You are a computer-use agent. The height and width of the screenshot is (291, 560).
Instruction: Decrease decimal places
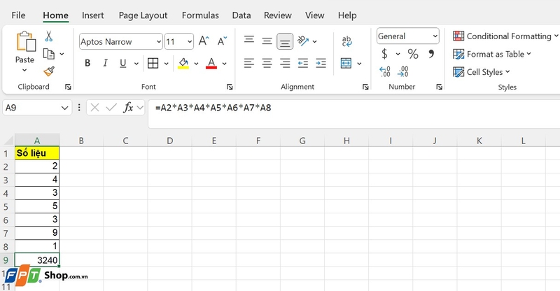pos(403,71)
